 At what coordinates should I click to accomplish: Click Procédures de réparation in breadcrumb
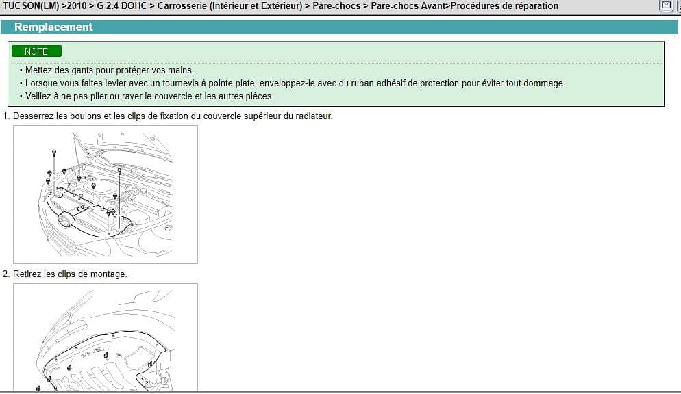[x=504, y=6]
